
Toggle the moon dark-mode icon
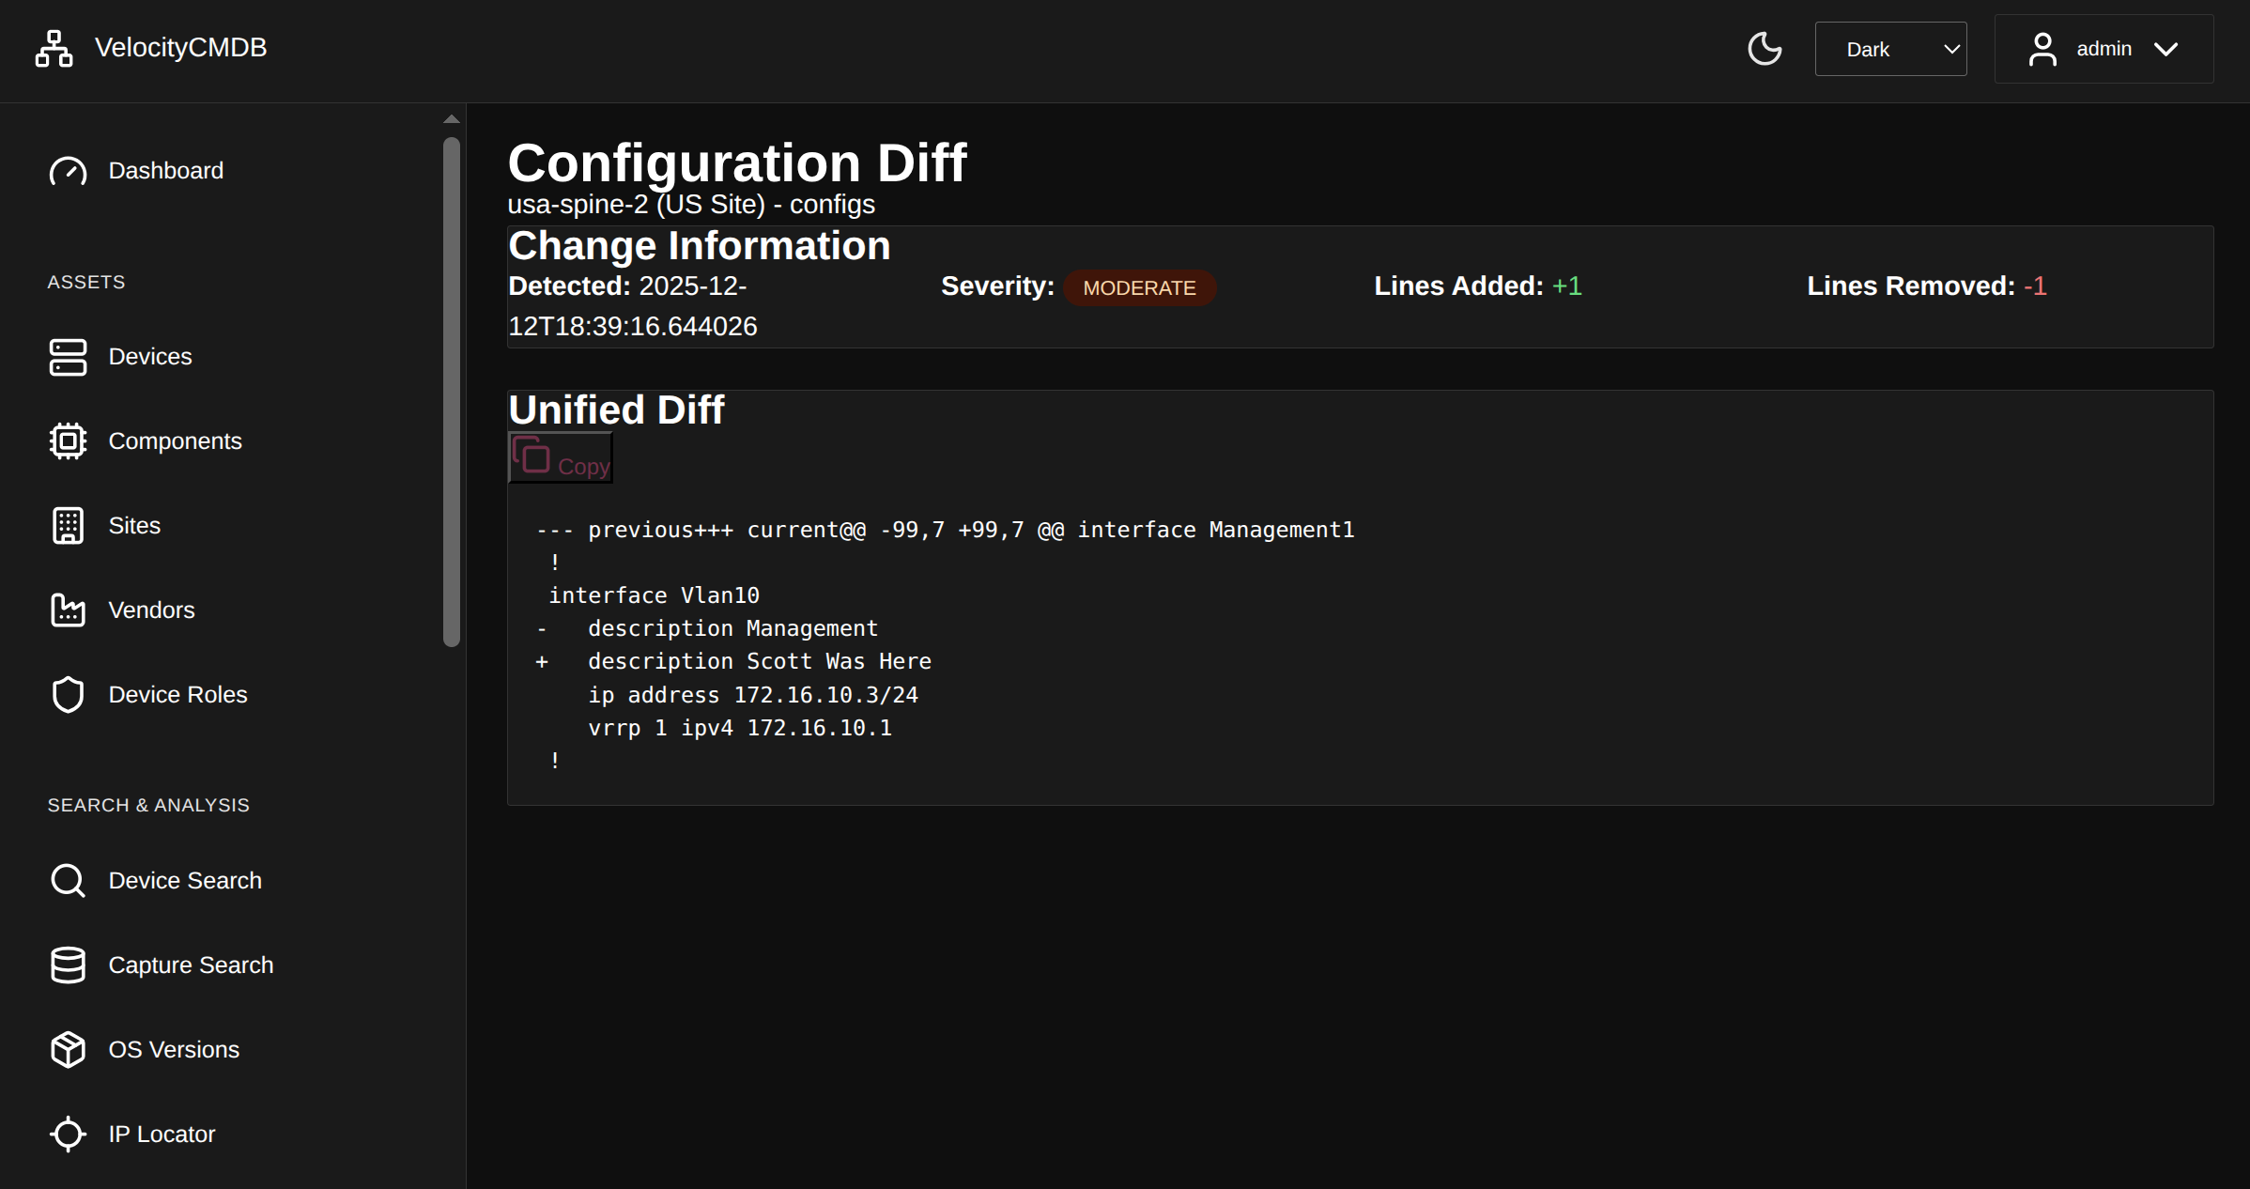click(1765, 49)
